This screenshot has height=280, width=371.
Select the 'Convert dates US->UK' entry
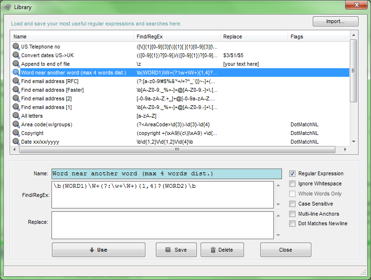[180, 55]
